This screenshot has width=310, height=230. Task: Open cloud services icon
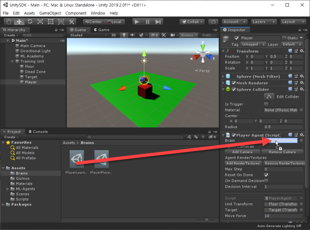[x=213, y=22]
